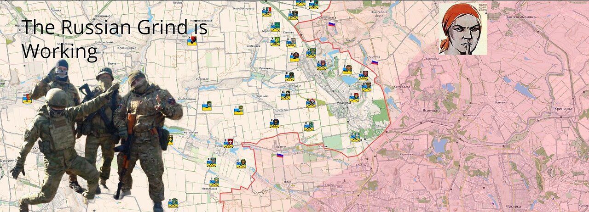
Task: Select the unit marker just above Авдіївка label
Action: pyautogui.click(x=354, y=97)
